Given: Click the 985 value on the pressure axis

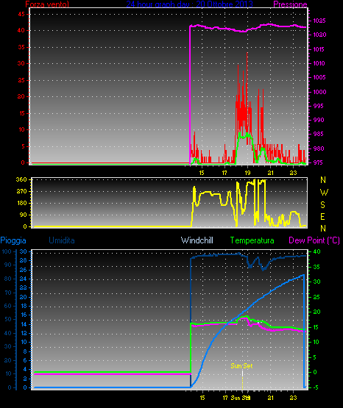Looking at the screenshot, I should point(318,134).
